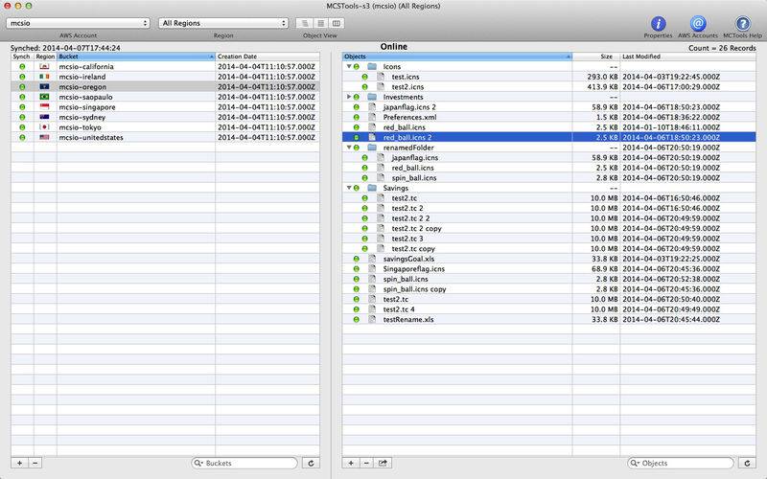This screenshot has width=767, height=479.
Task: Click the Brazil flag region icon
Action: click(44, 97)
